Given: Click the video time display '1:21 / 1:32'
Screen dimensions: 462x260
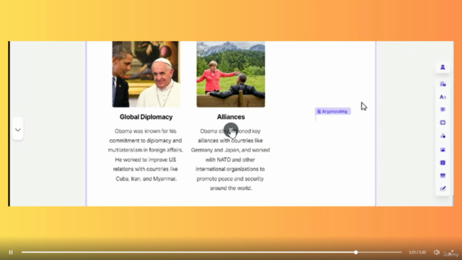Looking at the screenshot, I should pos(417,252).
